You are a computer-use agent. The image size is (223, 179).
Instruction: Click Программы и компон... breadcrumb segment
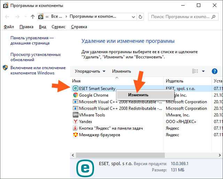(x=93, y=16)
